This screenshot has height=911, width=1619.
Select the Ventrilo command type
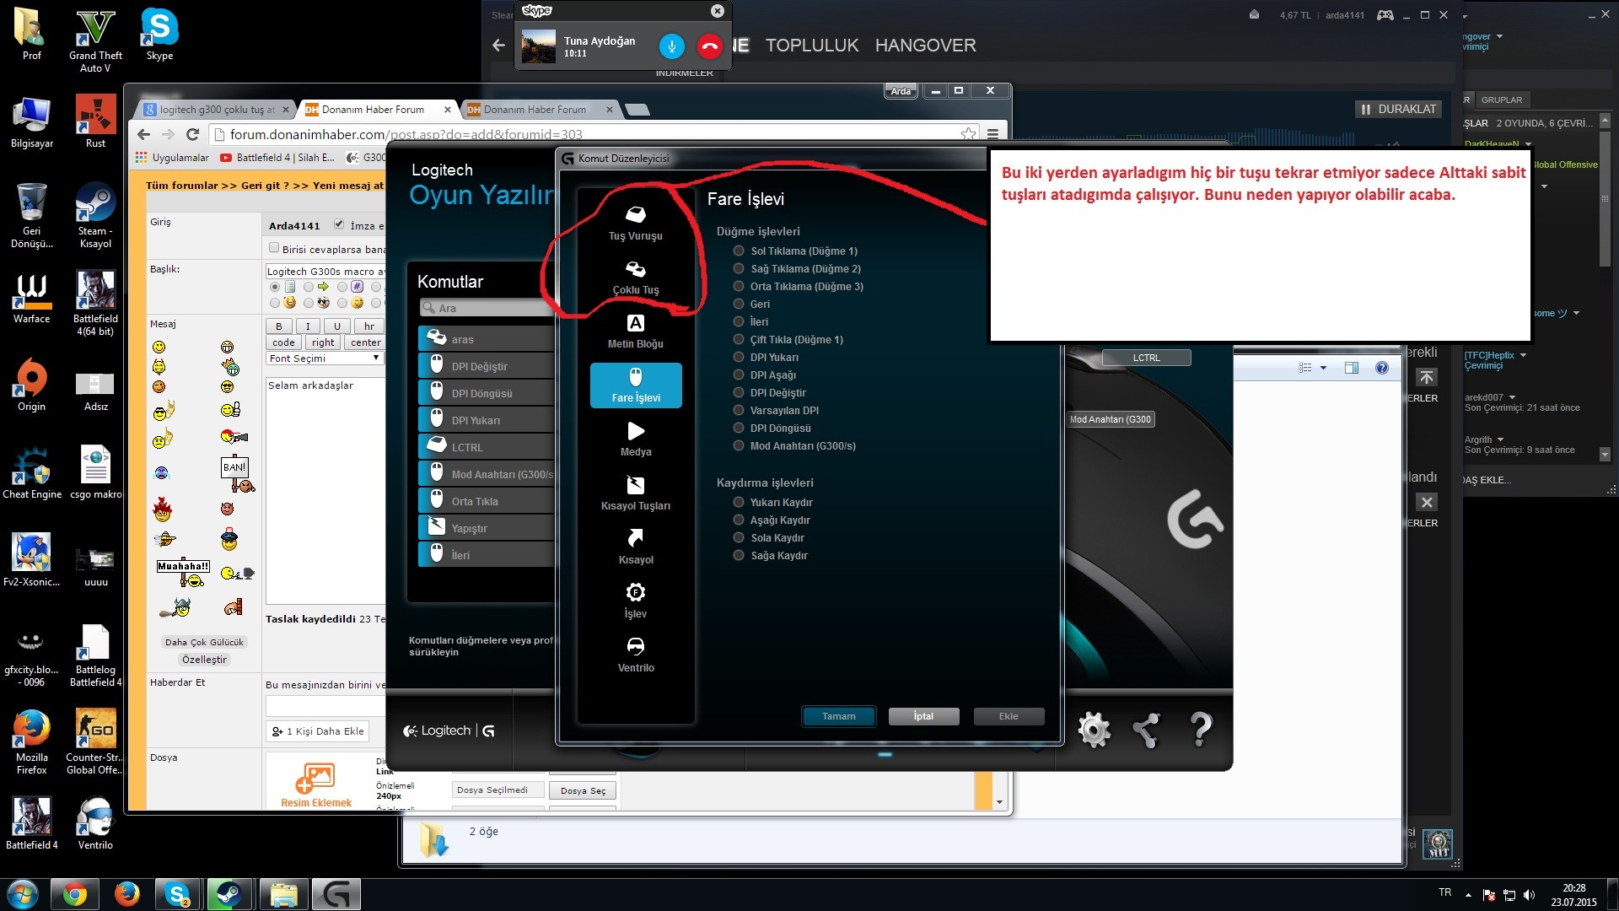coord(636,655)
